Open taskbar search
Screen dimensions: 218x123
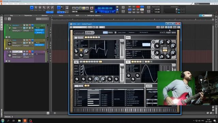pyautogui.click(x=8, y=121)
